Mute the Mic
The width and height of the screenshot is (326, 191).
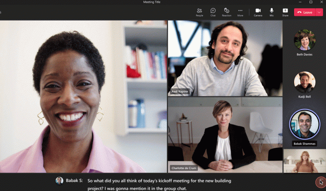pos(272,12)
